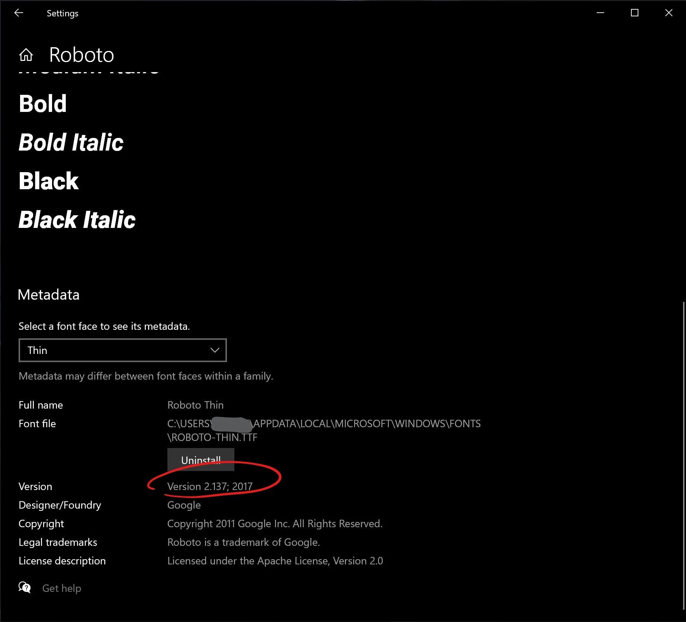Select the Bold Italic font preview
The image size is (686, 622).
point(71,142)
